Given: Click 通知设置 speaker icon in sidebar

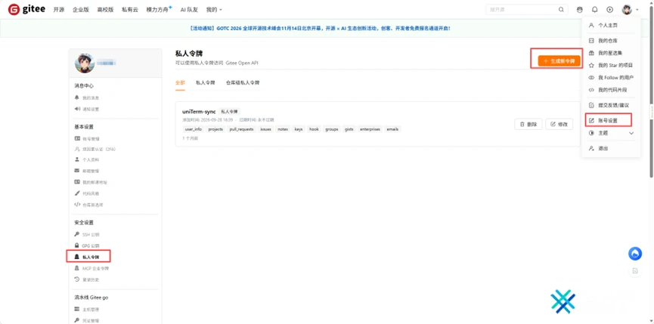Looking at the screenshot, I should pos(77,109).
